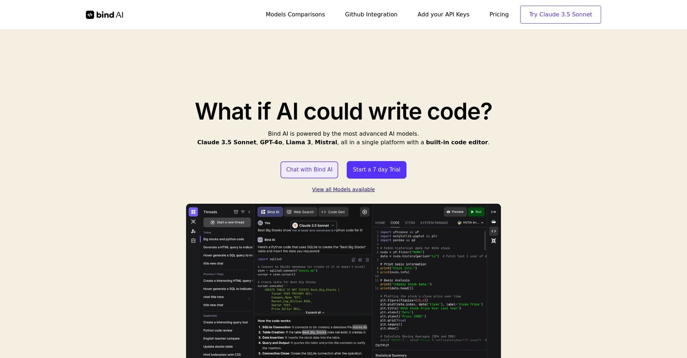Click Try Claude 3.5 Sonnet button
687x358 pixels.
pos(560,15)
